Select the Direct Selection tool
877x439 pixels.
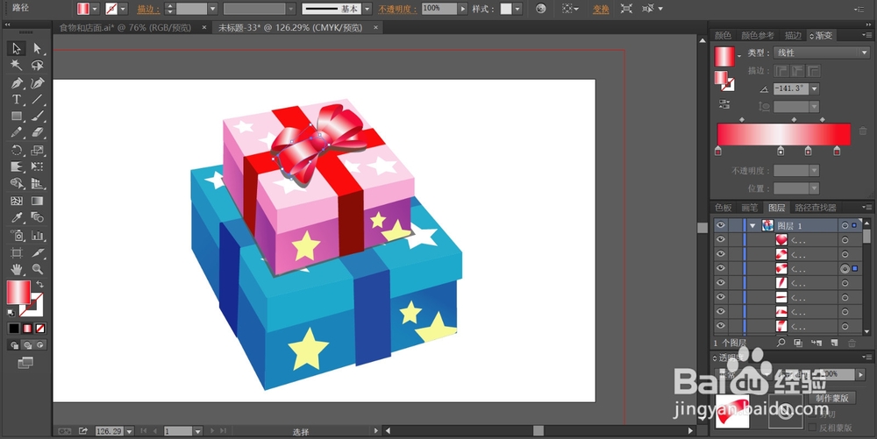(38, 48)
